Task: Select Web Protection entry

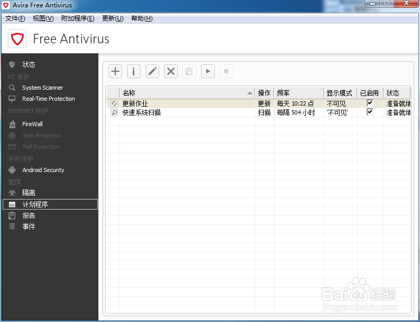Action: 42,136
